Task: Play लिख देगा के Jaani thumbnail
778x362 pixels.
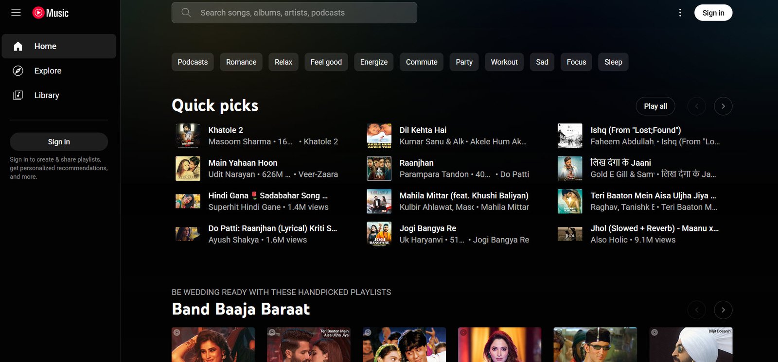Action: (x=570, y=169)
